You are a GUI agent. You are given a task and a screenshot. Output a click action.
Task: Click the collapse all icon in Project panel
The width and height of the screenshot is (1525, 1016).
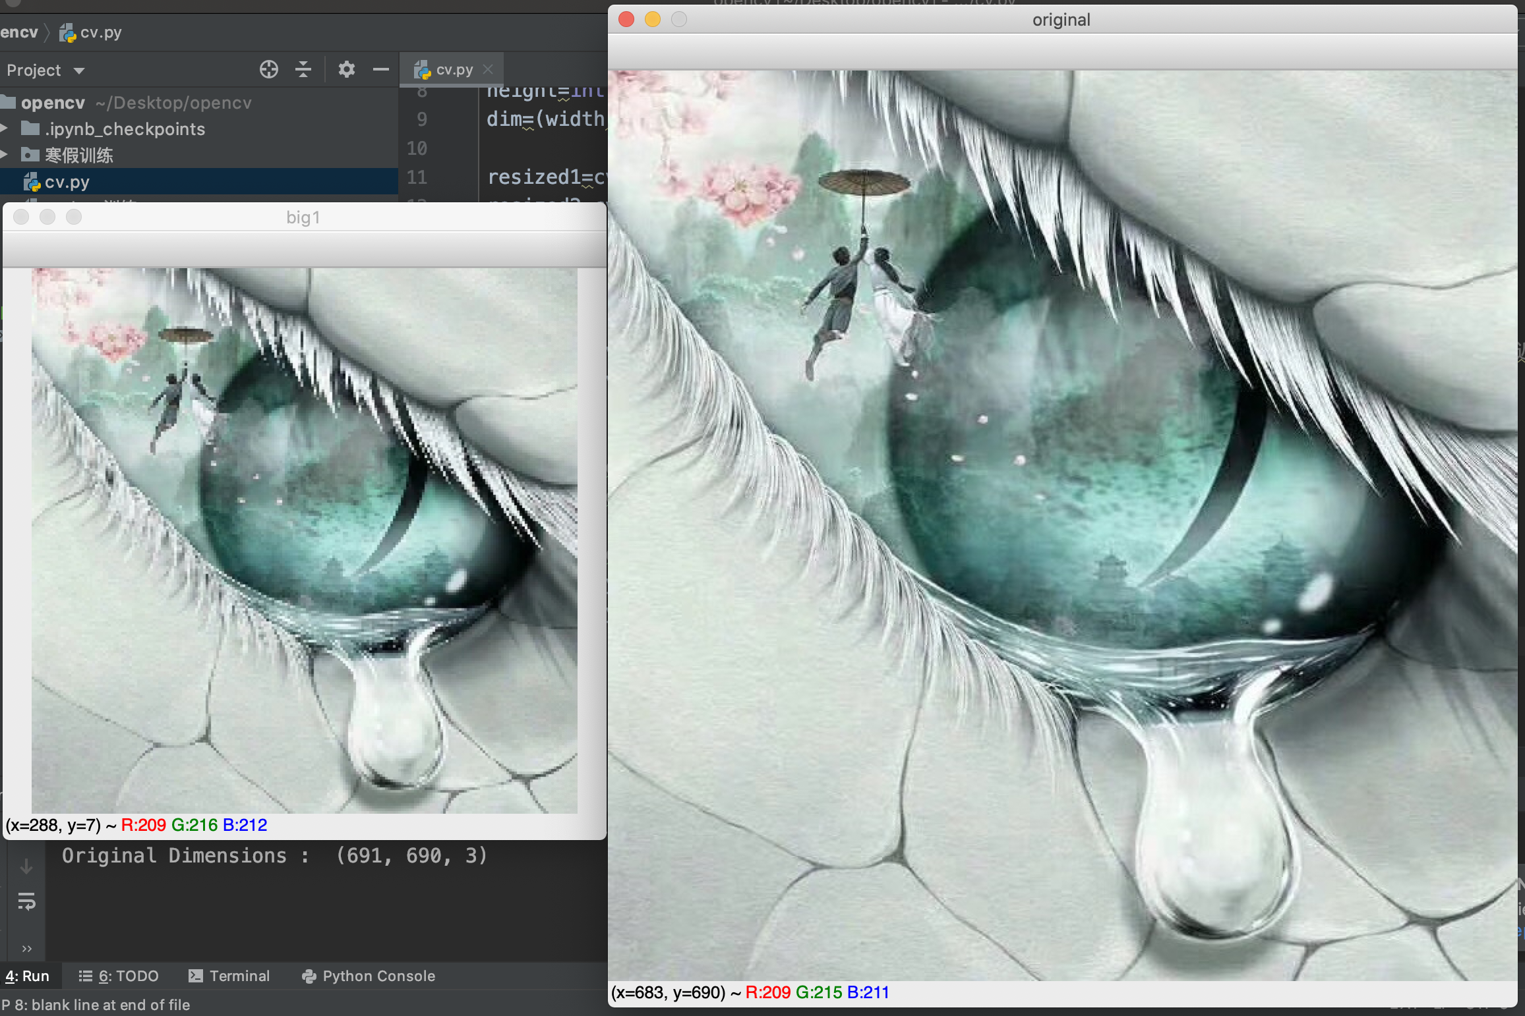click(303, 69)
